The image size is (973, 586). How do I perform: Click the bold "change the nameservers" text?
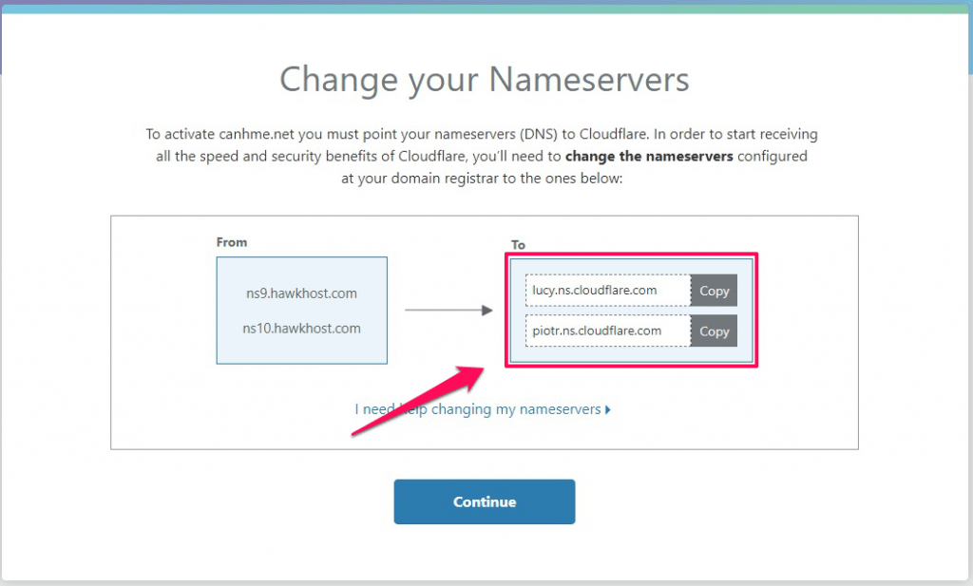pyautogui.click(x=649, y=156)
